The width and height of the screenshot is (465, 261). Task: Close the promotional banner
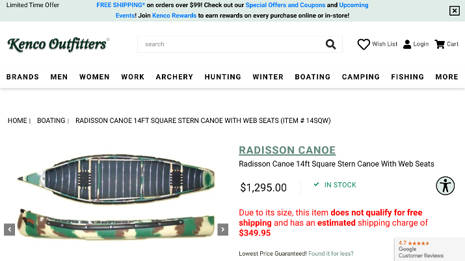[454, 10]
